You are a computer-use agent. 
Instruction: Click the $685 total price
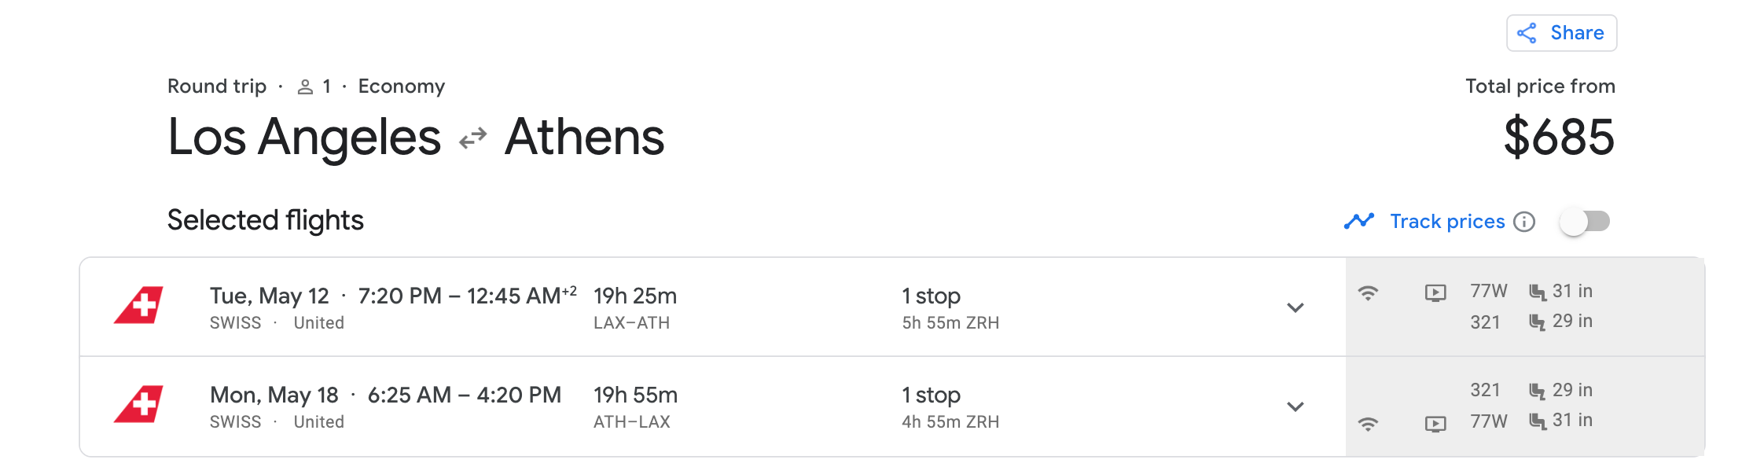(x=1558, y=138)
